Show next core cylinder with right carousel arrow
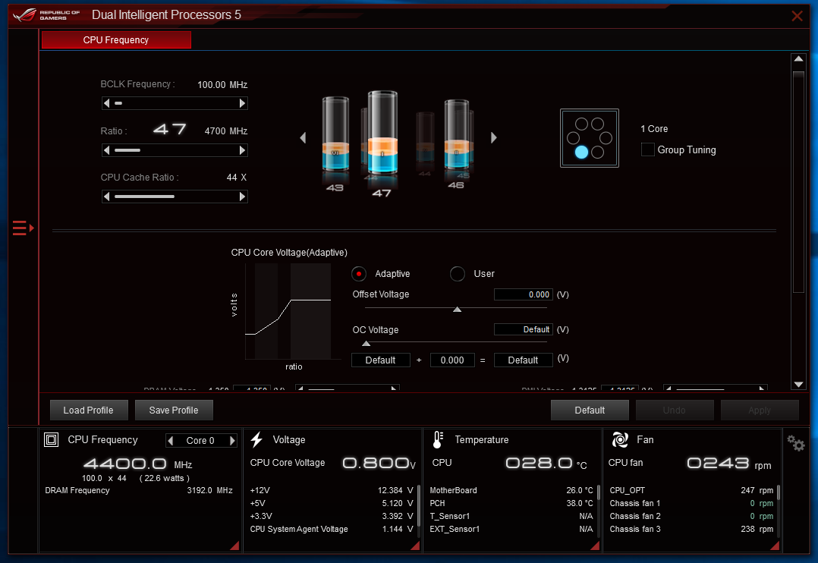The height and width of the screenshot is (563, 818). [x=493, y=138]
